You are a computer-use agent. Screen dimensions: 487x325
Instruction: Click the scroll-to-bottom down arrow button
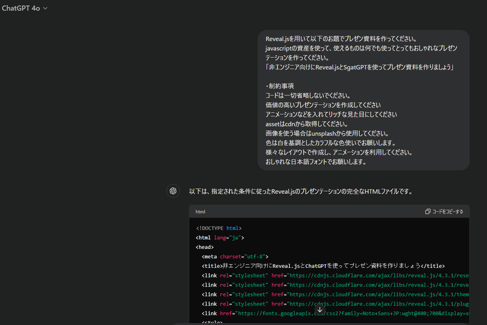pos(320,309)
